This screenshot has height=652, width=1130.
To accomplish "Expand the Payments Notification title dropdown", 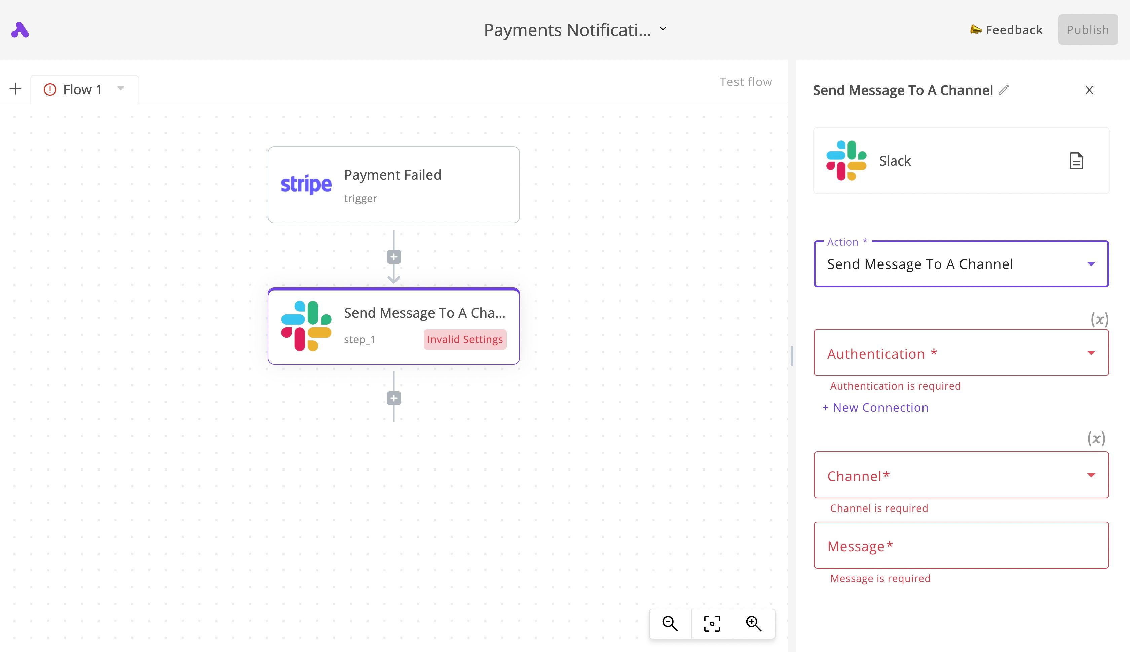I will tap(663, 29).
